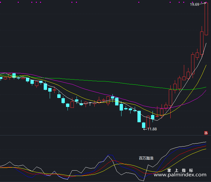Select the 11.88 low price label
Viewport: 211px width, 182px height.
(x=152, y=129)
